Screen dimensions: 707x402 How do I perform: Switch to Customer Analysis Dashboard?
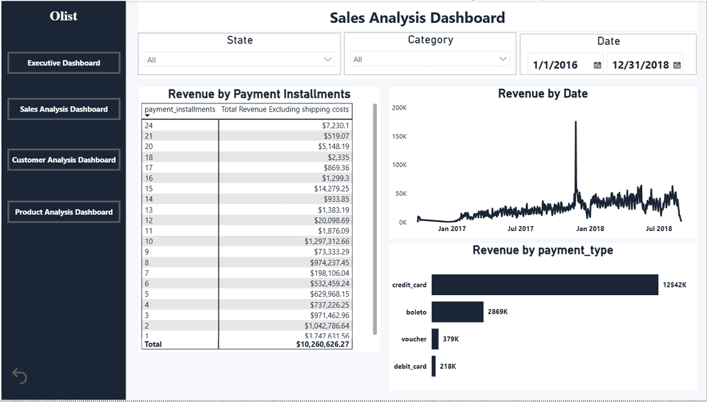click(64, 160)
